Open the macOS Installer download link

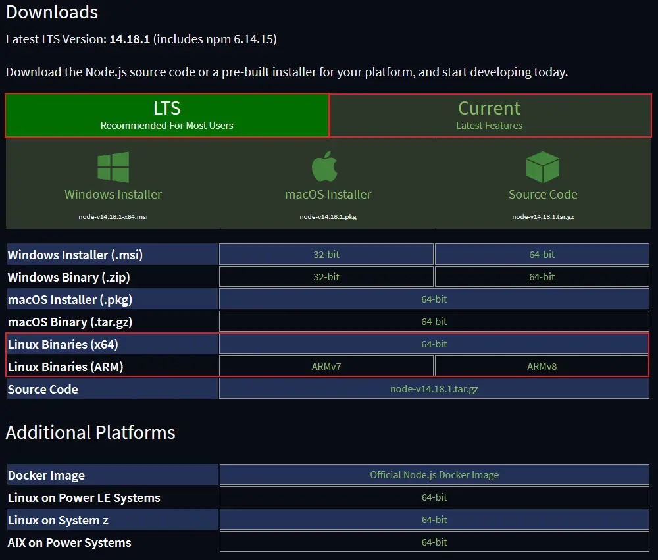point(328,194)
